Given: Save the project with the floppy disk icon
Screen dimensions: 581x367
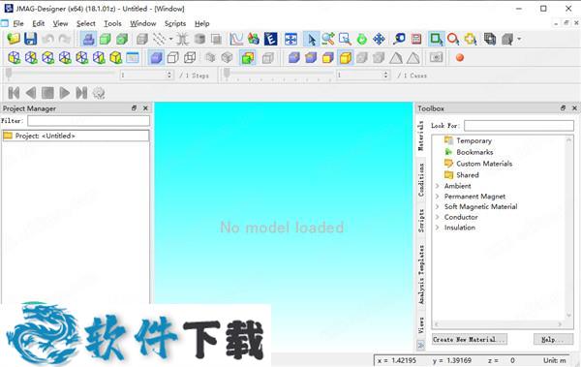Looking at the screenshot, I should click(31, 39).
